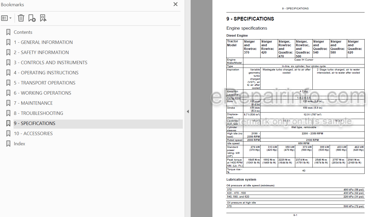Click bookmark icon beside 6 - WORKING OPERATIONS
Viewport: 368px width, 217px height.
tap(8, 93)
